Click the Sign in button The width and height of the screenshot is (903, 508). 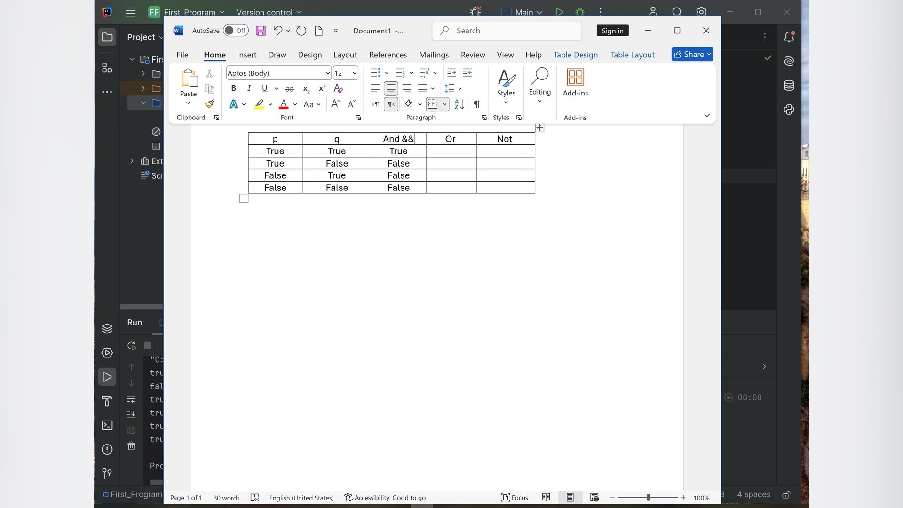(612, 31)
